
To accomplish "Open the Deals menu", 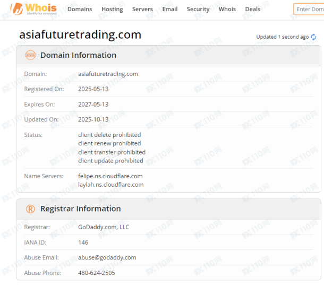I will click(x=253, y=10).
